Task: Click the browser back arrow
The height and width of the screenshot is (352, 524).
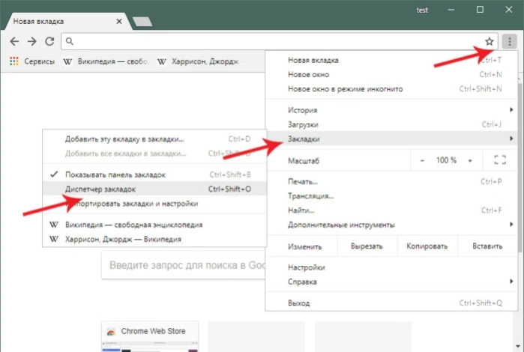Action: [14, 41]
